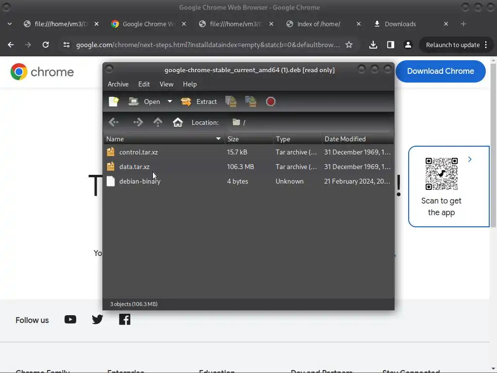Sort by Name column header
This screenshot has width=497, height=373.
(x=164, y=139)
